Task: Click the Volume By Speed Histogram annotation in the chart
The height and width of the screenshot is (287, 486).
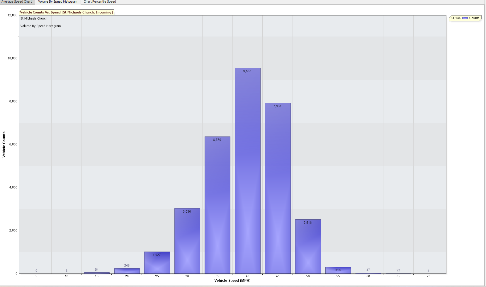Action: pos(40,26)
